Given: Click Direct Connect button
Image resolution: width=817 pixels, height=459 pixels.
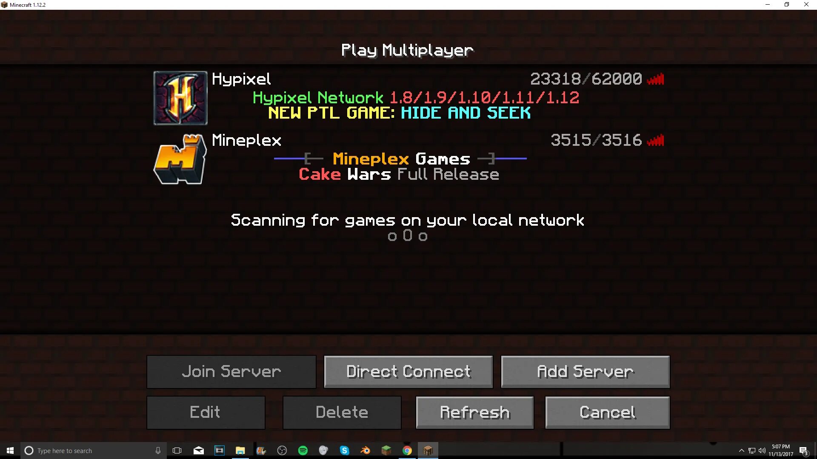Looking at the screenshot, I should (x=408, y=371).
